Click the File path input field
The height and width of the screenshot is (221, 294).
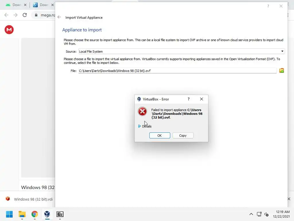point(177,71)
